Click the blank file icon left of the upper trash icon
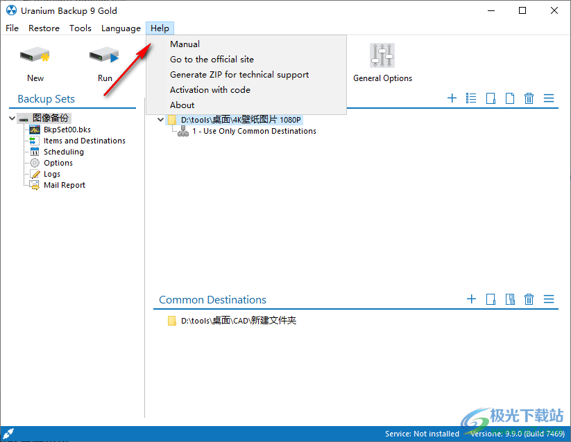 pos(510,98)
